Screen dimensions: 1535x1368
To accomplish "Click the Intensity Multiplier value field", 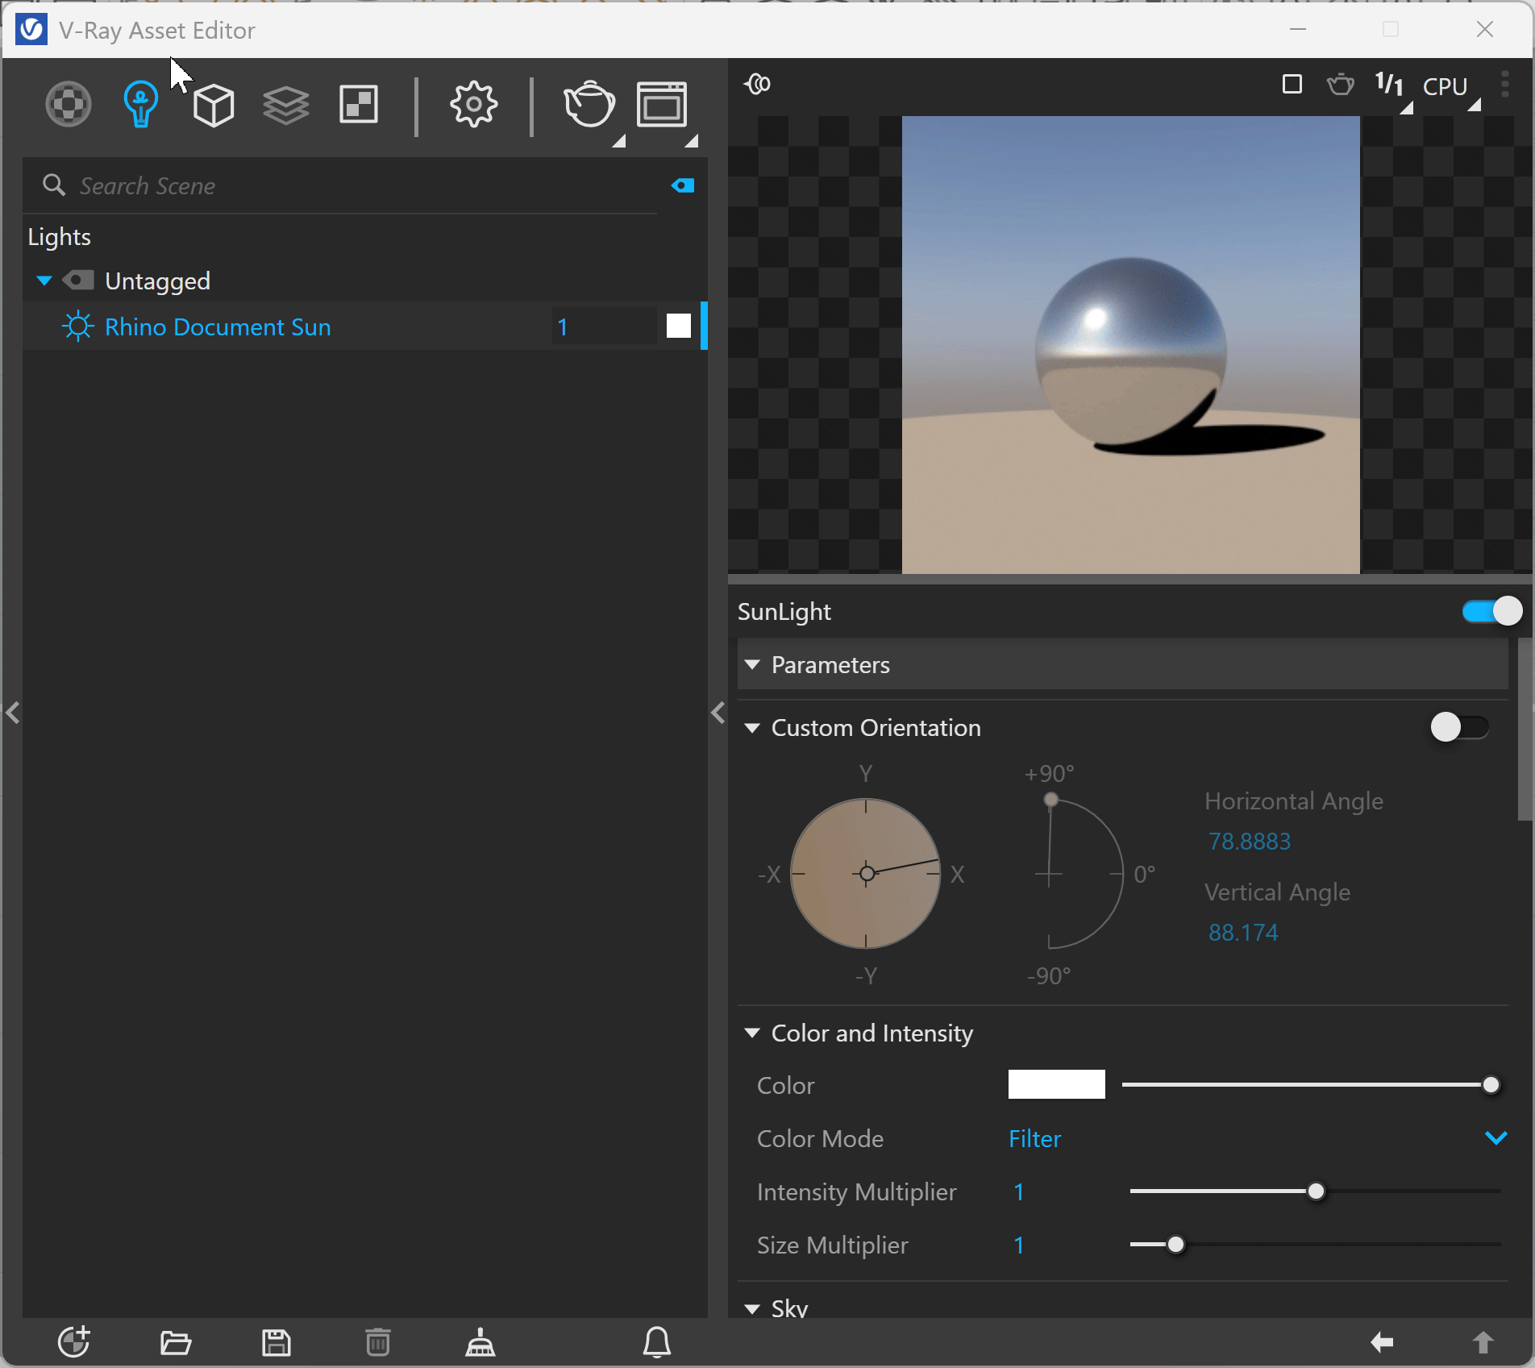I will (1060, 1192).
